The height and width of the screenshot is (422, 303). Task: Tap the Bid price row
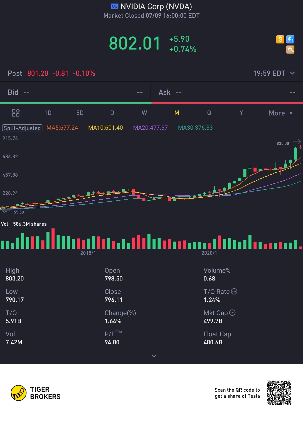[75, 92]
